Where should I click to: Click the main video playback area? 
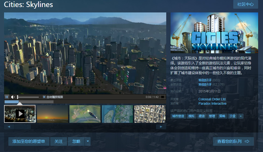[85, 53]
